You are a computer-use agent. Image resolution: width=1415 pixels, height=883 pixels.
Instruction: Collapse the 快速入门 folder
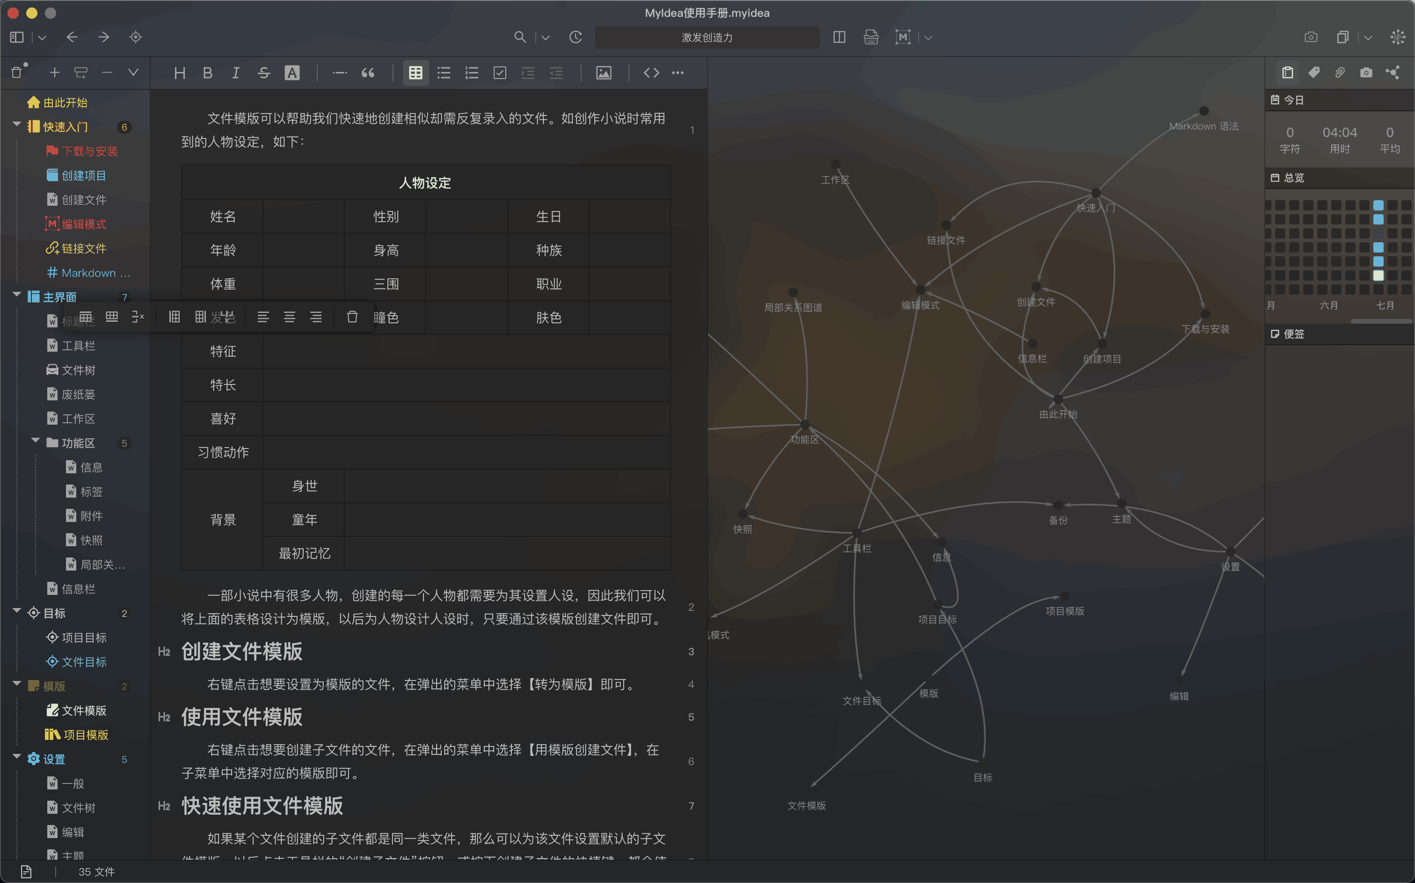(x=17, y=125)
